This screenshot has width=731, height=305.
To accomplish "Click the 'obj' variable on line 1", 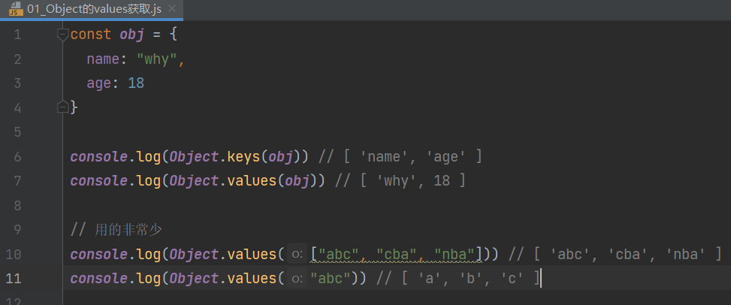I will 131,35.
